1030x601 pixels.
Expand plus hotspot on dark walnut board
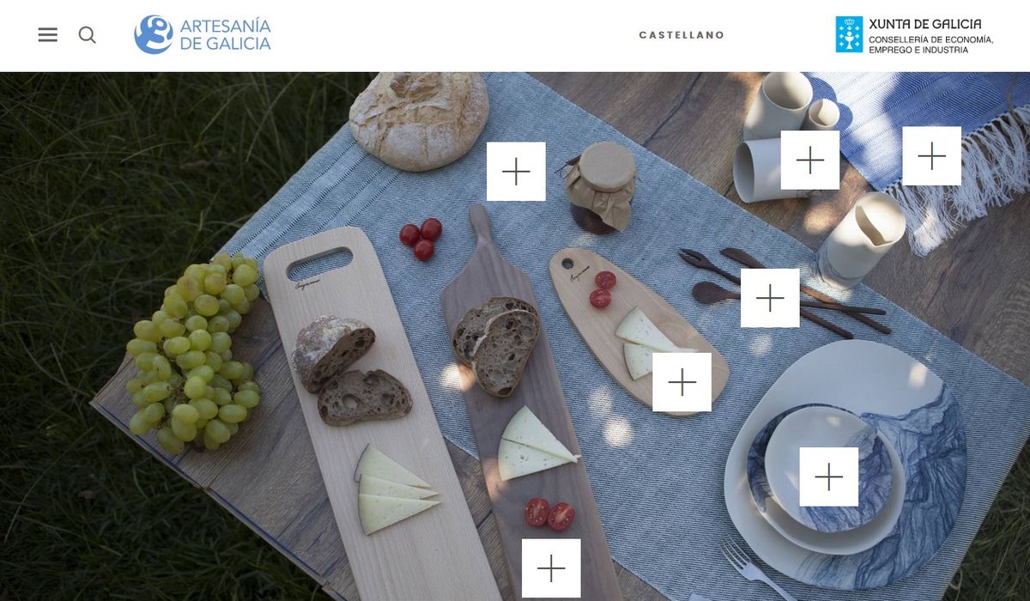(551, 568)
